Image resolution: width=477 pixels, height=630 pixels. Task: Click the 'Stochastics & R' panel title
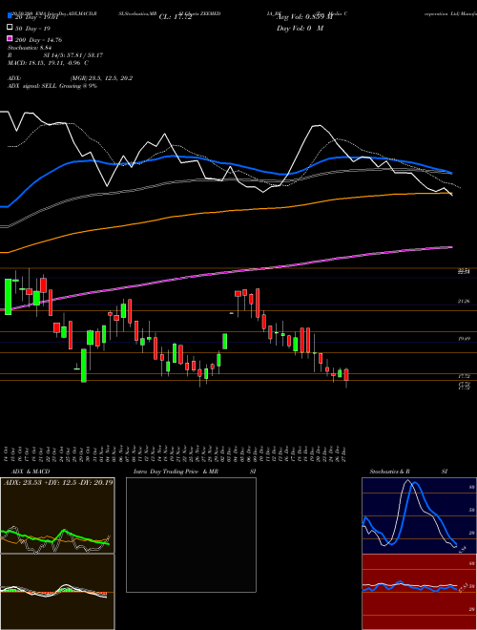390,472
